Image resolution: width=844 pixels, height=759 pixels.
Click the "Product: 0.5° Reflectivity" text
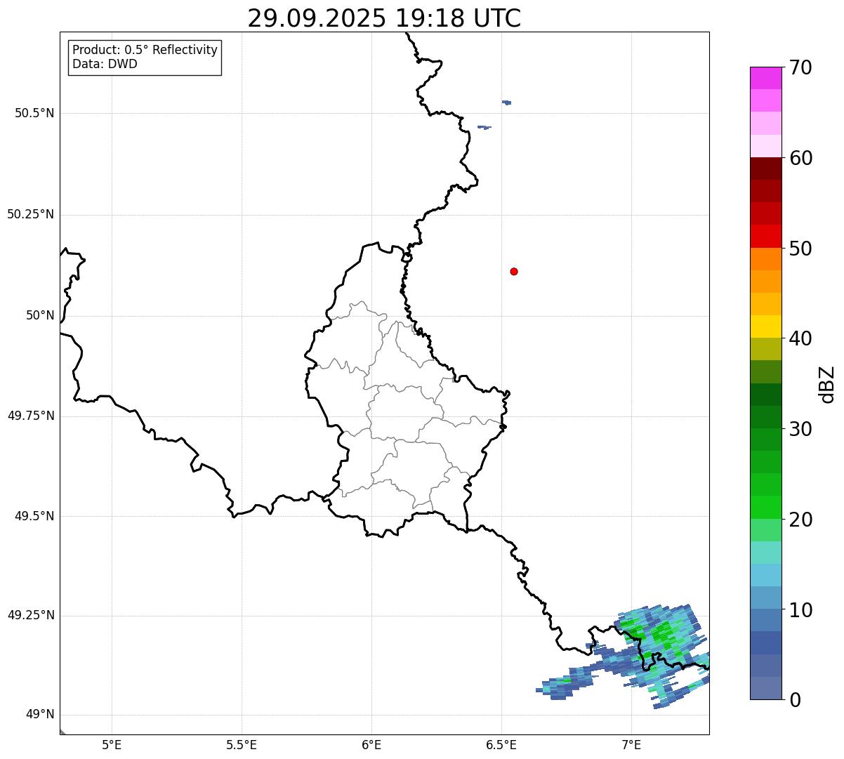point(145,51)
